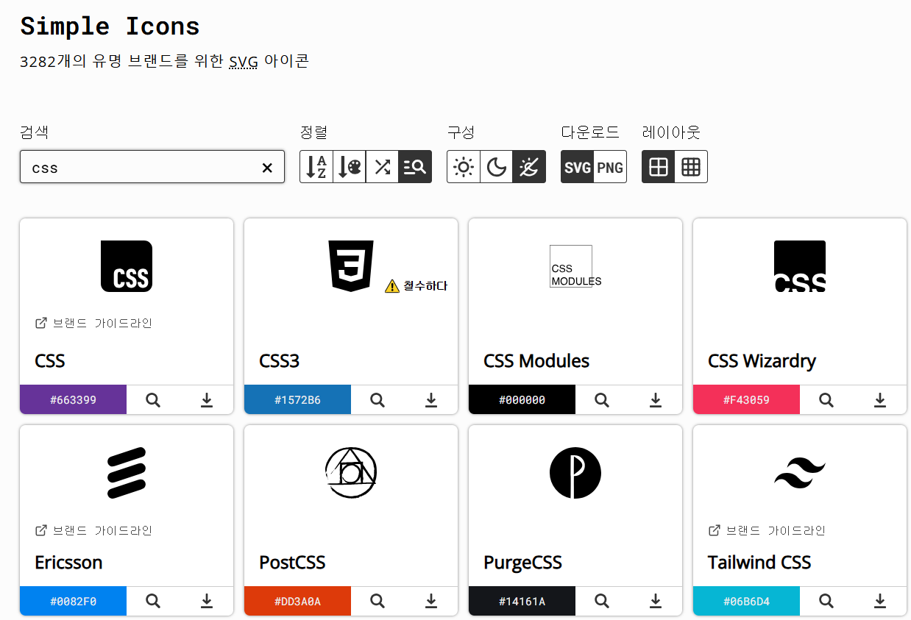Image resolution: width=911 pixels, height=620 pixels.
Task: Copy PostCSS color #DD3A0A
Action: click(x=297, y=601)
